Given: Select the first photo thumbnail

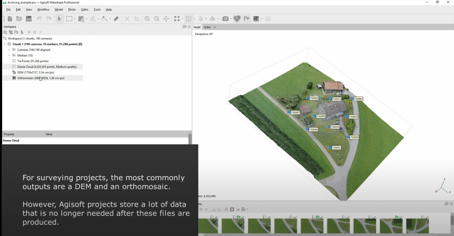Looking at the screenshot, I should (x=208, y=225).
